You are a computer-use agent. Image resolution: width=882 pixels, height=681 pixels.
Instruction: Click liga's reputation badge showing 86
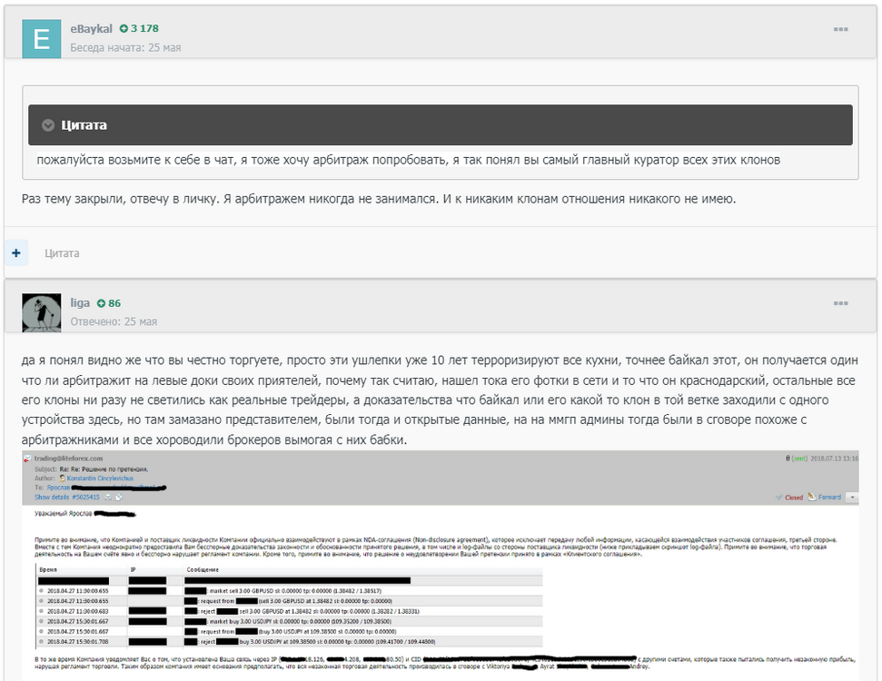click(x=109, y=303)
